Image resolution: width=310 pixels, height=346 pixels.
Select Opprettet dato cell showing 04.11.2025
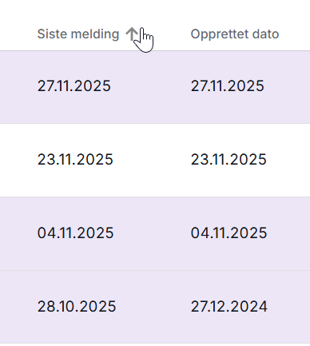(229, 233)
